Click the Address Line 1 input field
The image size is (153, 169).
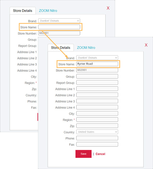point(97,89)
